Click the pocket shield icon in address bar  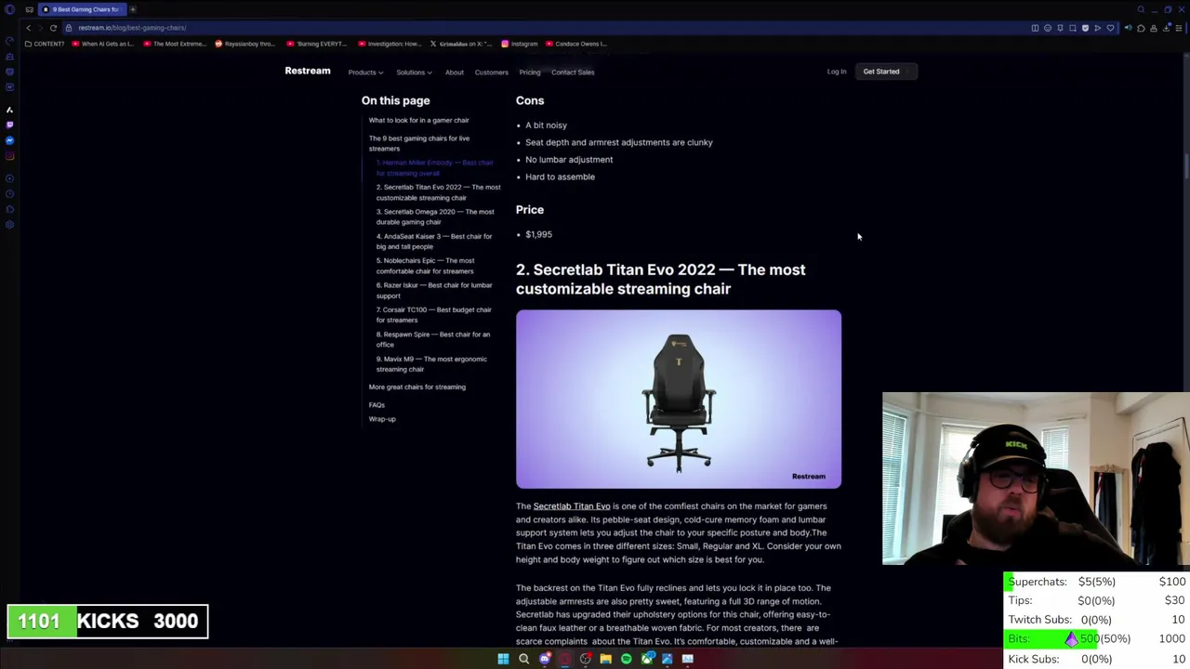[1085, 28]
